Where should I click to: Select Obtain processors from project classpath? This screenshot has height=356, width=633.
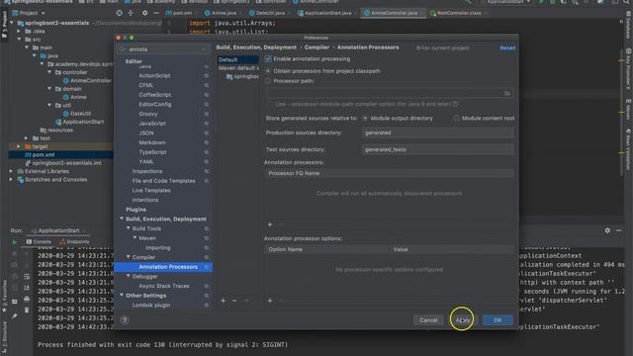coord(268,71)
